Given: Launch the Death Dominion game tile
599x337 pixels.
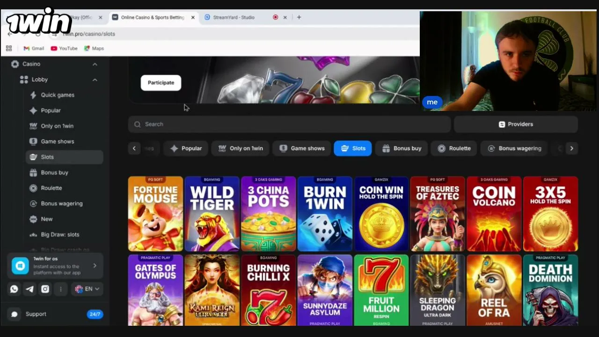Looking at the screenshot, I should 551,290.
